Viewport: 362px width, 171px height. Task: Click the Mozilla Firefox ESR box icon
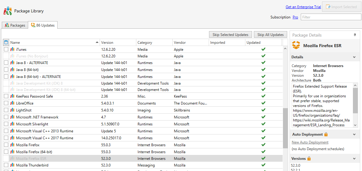[x=296, y=46]
